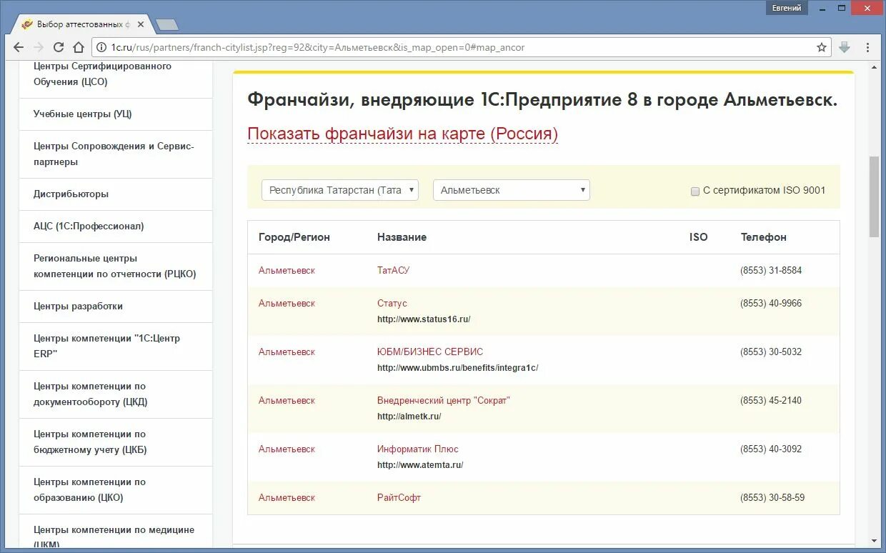
Task: View site information icon in address bar
Action: pos(101,48)
